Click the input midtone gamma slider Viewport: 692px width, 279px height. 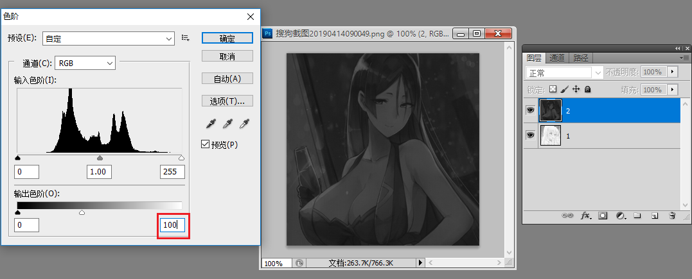click(x=100, y=157)
